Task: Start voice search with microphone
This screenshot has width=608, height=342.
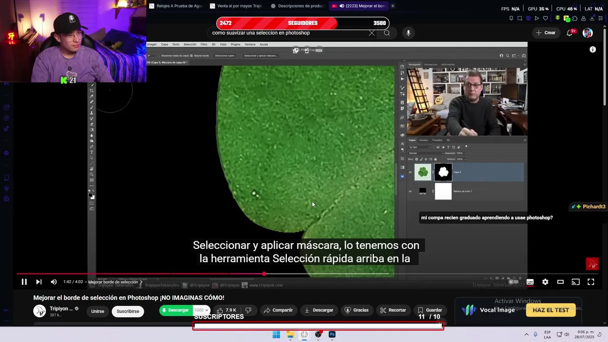Action: (x=408, y=33)
